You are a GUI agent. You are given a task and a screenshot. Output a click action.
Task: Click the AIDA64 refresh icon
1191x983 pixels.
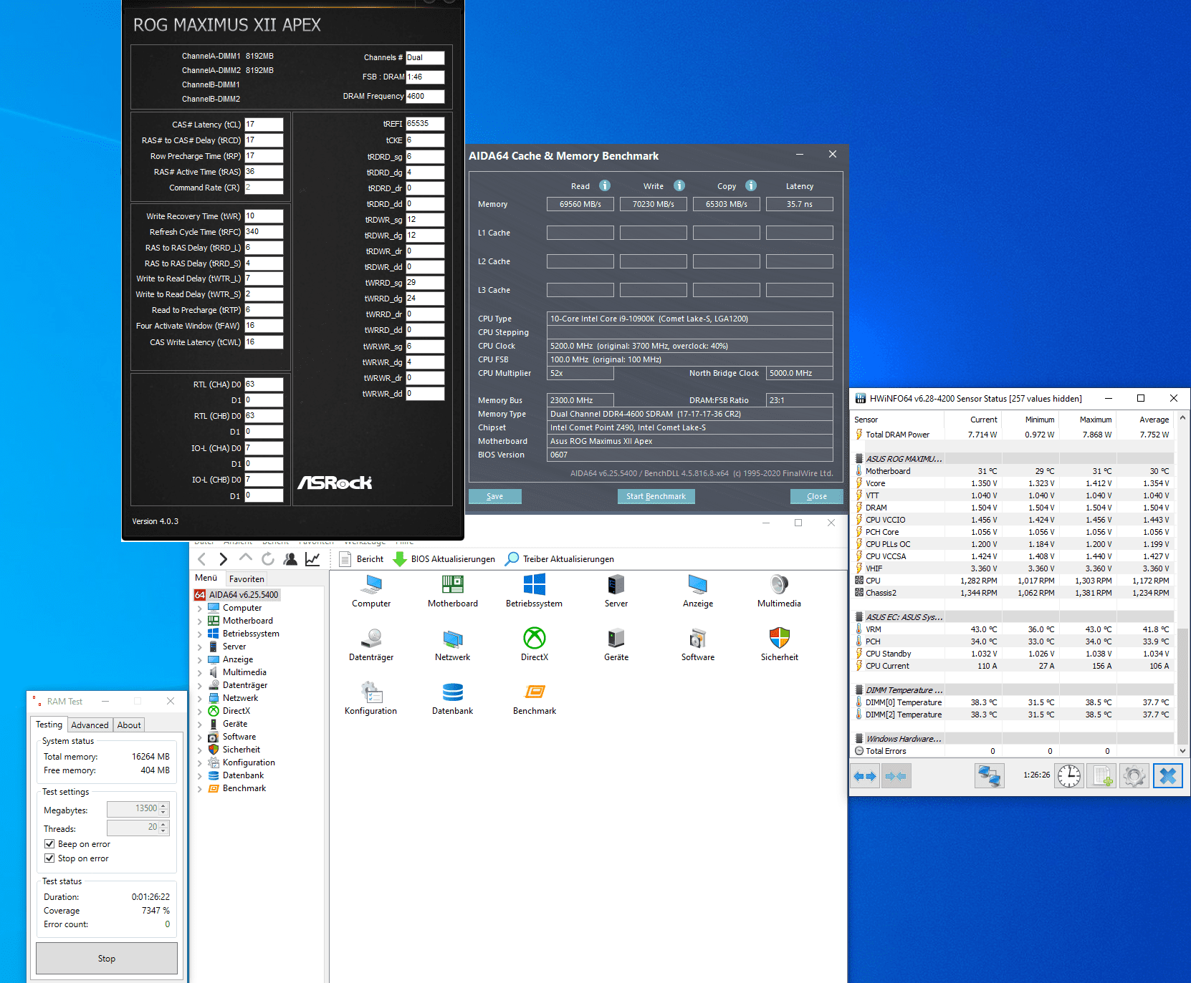coord(268,559)
